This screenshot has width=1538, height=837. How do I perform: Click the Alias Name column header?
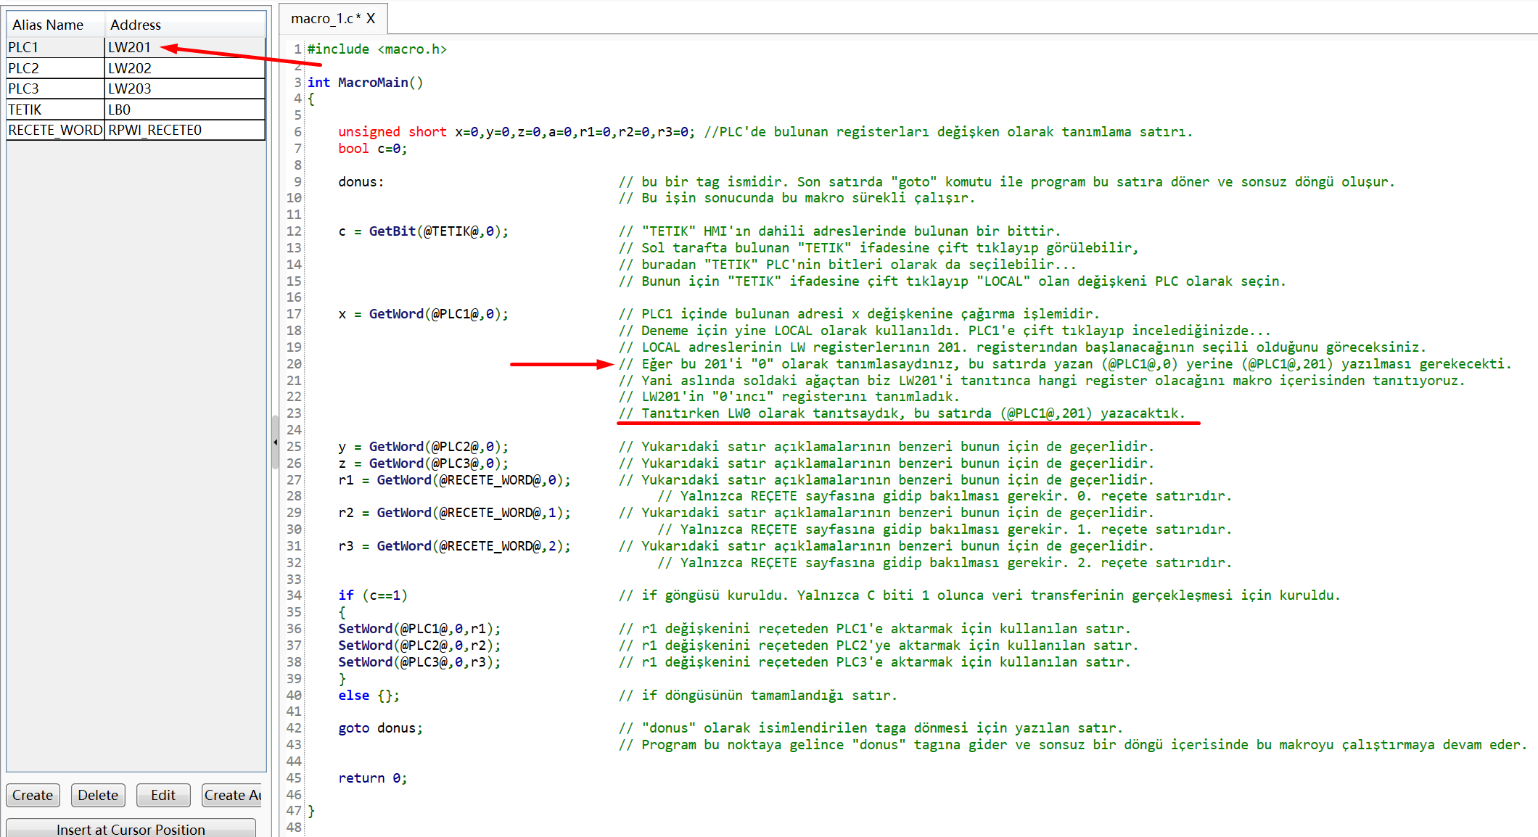[x=55, y=25]
